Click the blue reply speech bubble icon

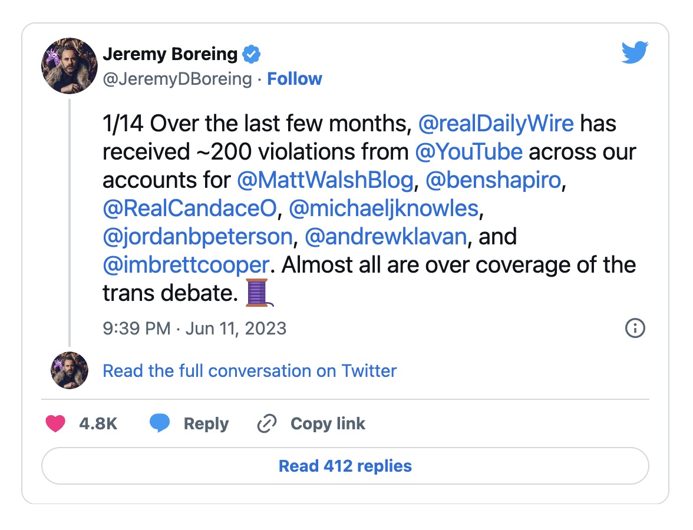click(160, 423)
